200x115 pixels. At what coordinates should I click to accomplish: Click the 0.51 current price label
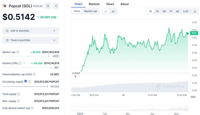click(x=194, y=33)
